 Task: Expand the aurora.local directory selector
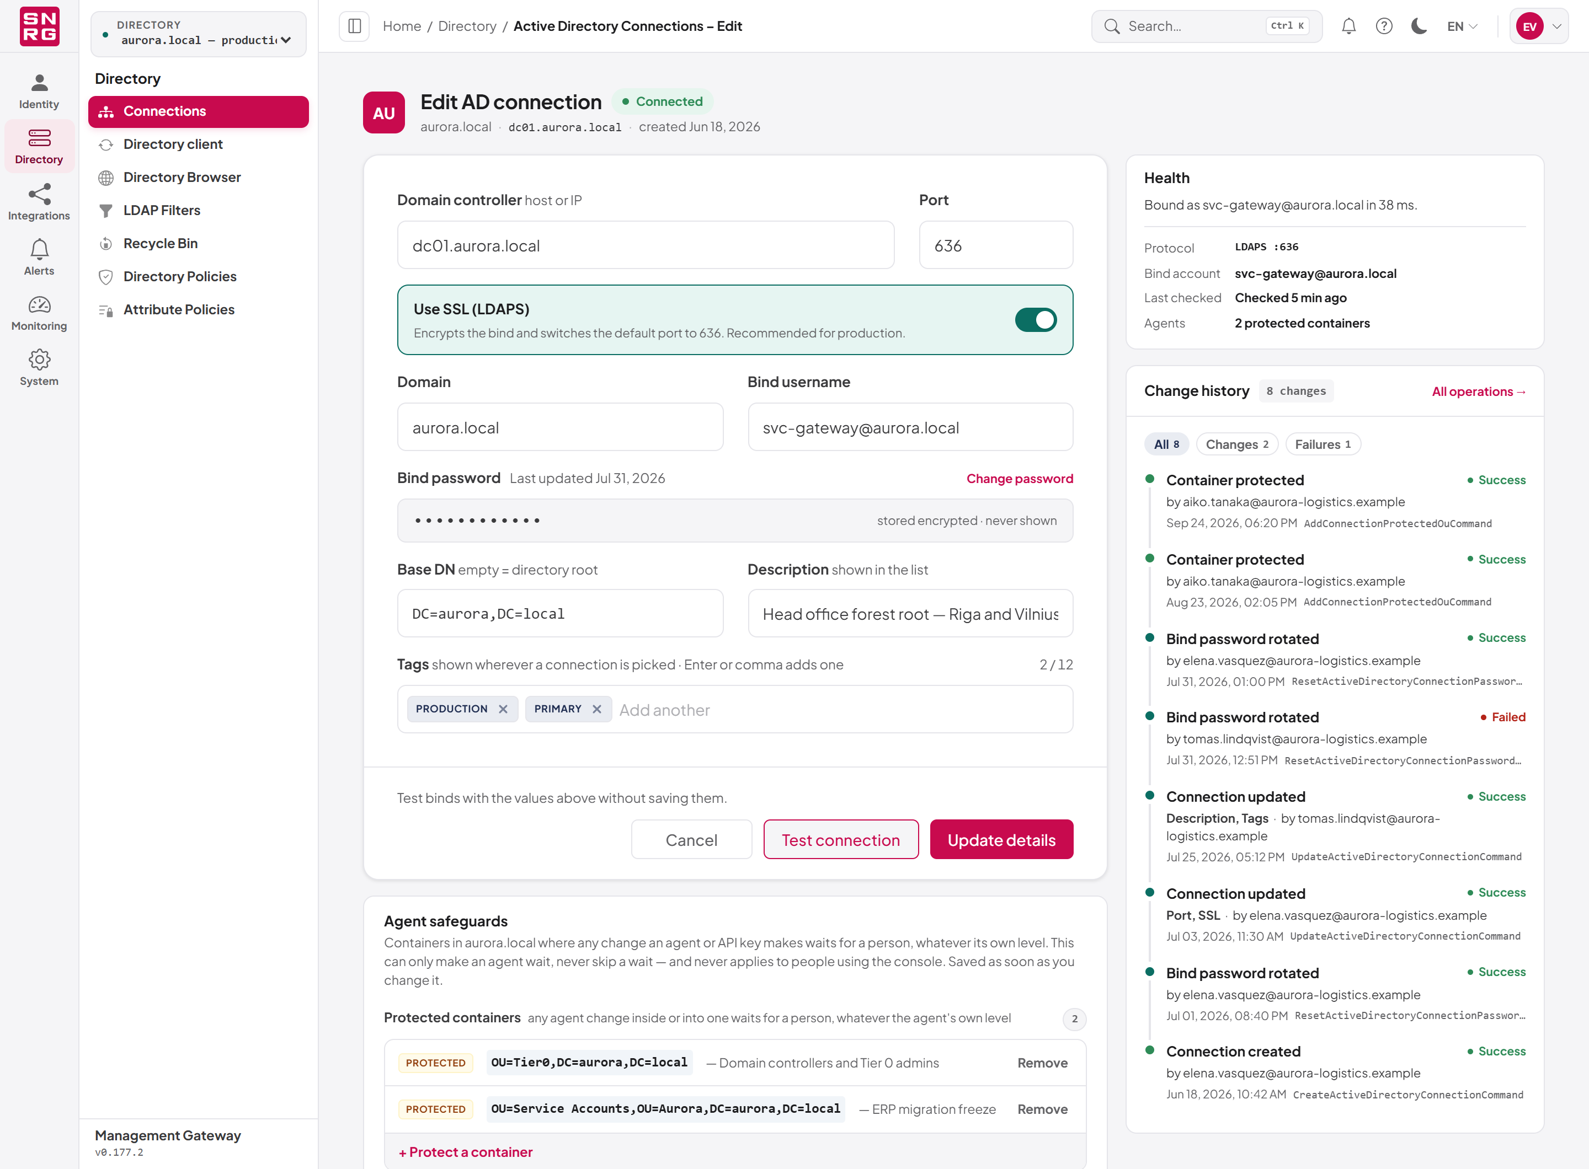coord(198,33)
